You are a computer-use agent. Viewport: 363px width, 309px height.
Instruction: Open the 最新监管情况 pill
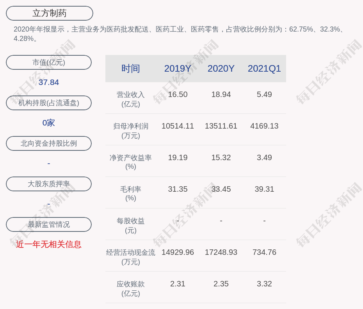(x=49, y=224)
